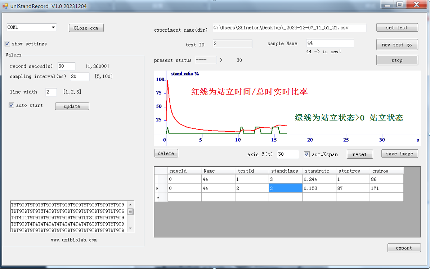Viewport: 430px width, 269px height.
Task: Click the stand ratio % chart label
Action: point(185,74)
